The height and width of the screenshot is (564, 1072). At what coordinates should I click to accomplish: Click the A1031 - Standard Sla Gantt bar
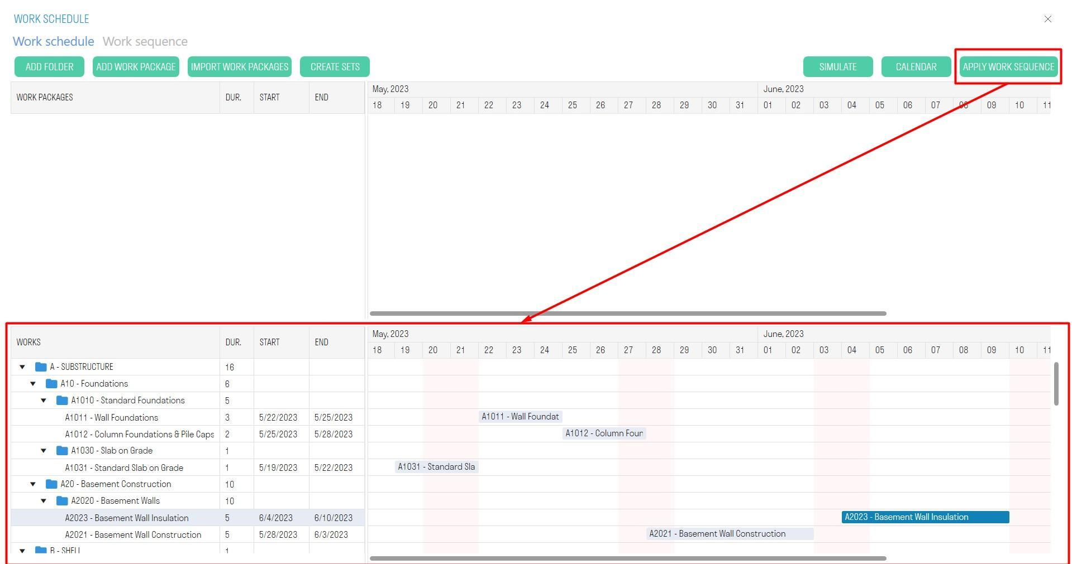tap(436, 467)
